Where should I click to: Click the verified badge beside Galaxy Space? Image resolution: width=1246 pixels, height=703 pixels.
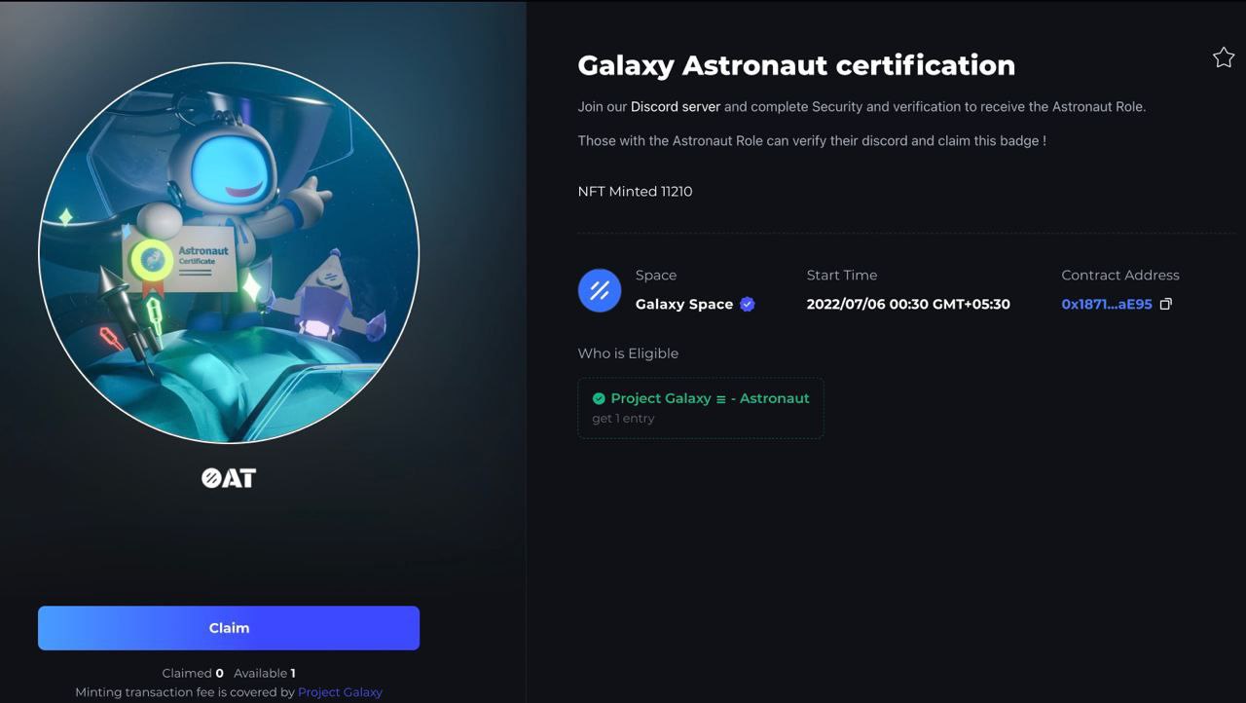[748, 304]
